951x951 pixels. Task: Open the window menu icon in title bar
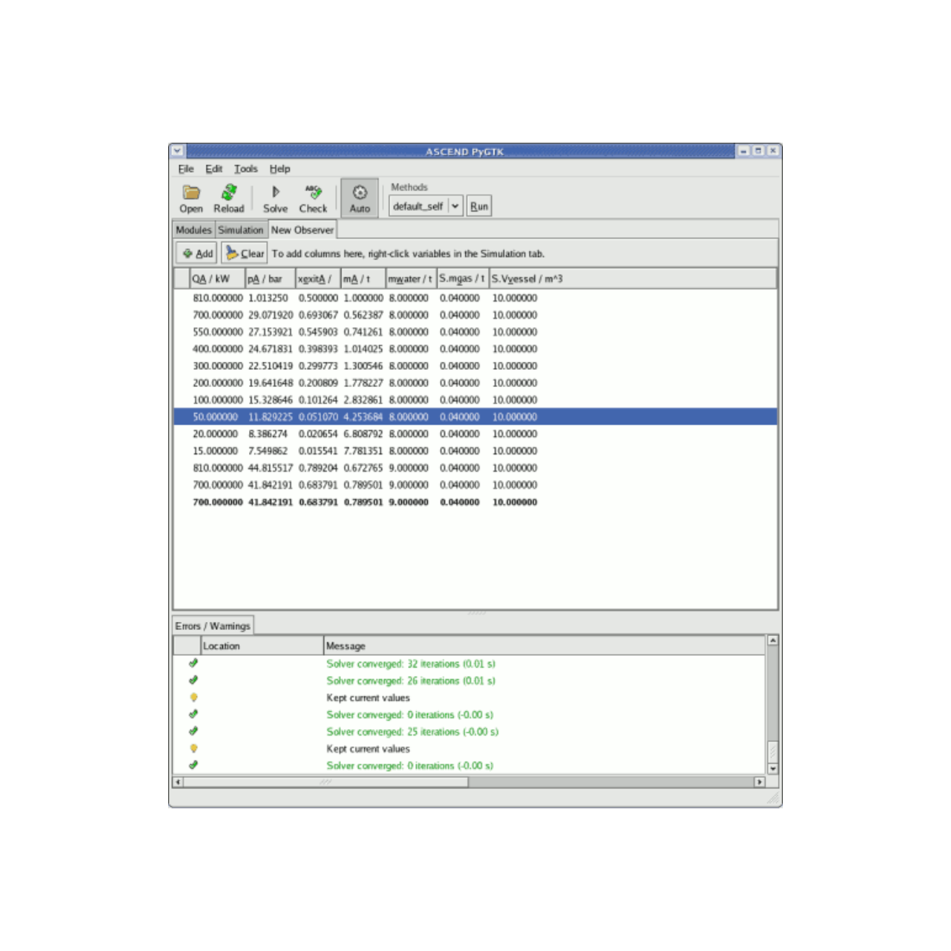(x=177, y=151)
